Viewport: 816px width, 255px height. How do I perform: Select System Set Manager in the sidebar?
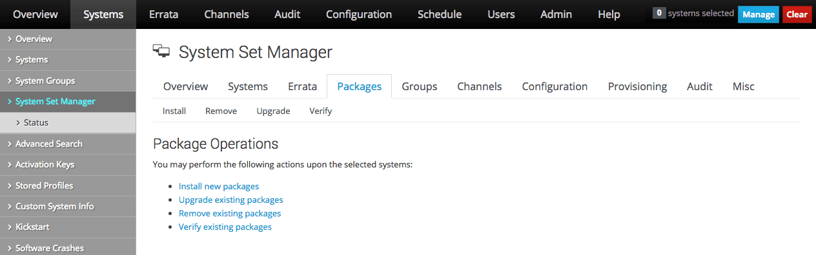[68, 102]
